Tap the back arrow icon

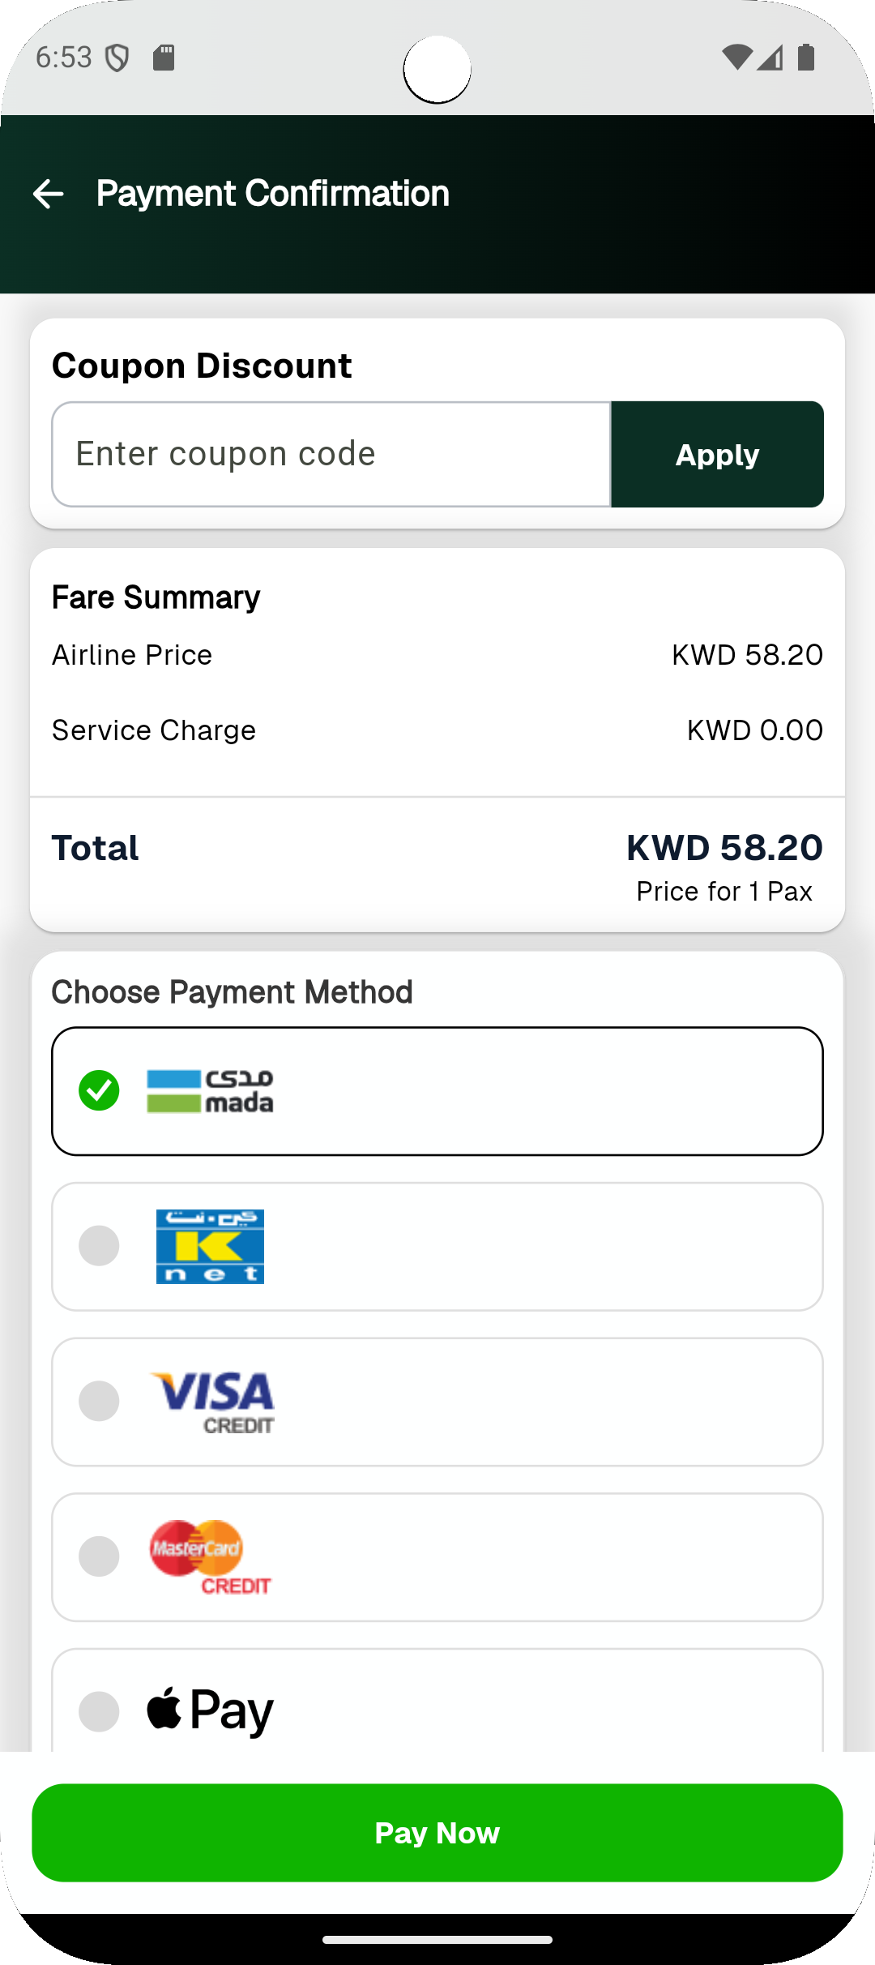(48, 194)
